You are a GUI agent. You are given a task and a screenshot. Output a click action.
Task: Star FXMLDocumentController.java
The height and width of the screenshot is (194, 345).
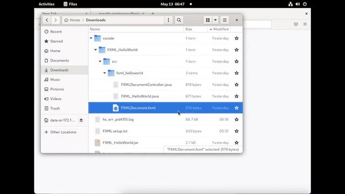pos(237,85)
